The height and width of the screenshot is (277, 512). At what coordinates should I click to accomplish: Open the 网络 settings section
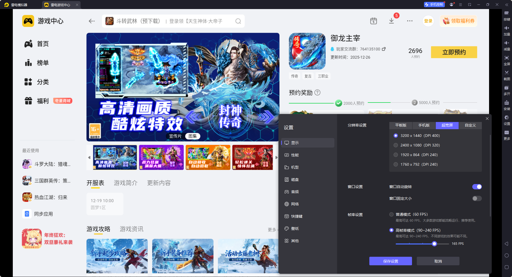tap(308, 204)
